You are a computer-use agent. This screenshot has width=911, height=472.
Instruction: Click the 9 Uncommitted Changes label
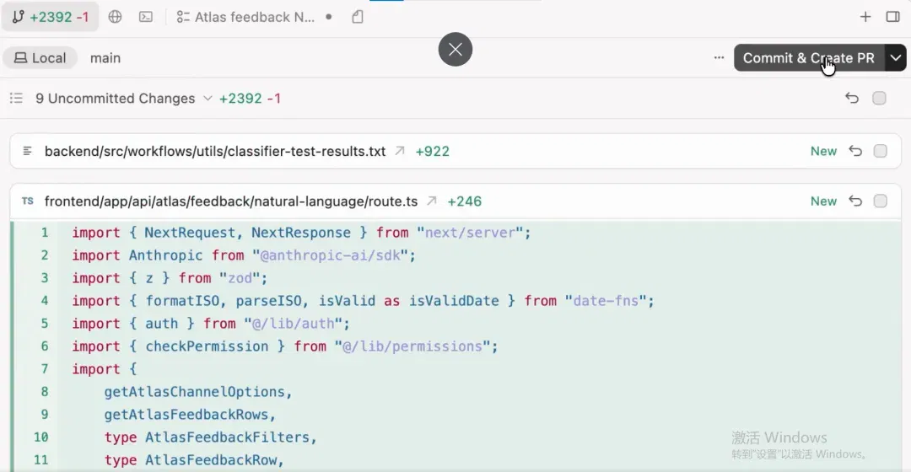[x=115, y=98]
